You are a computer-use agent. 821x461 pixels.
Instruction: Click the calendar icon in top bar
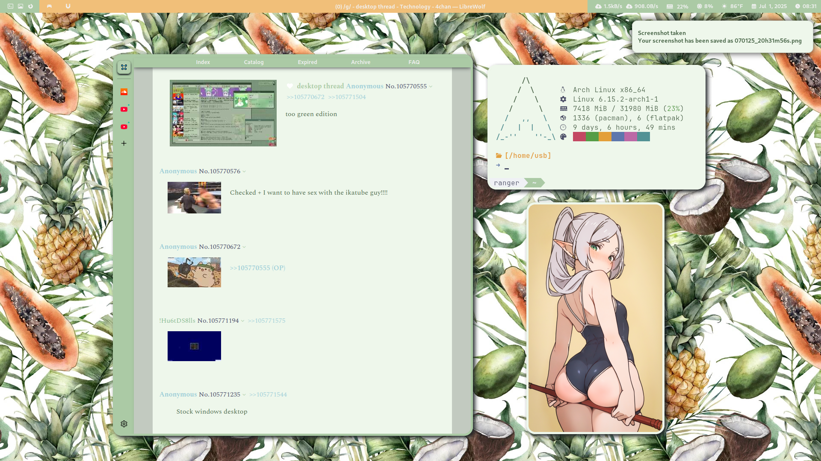753,6
